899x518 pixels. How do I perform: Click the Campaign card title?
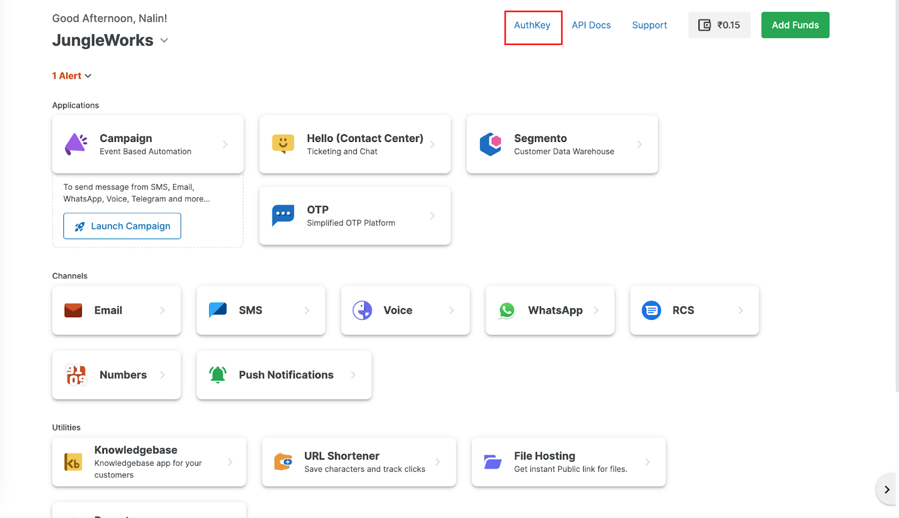[126, 138]
